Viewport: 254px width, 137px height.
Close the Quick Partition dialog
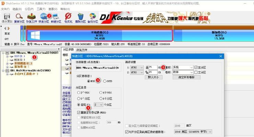click(221, 56)
